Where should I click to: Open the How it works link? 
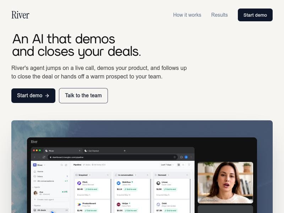pos(187,15)
